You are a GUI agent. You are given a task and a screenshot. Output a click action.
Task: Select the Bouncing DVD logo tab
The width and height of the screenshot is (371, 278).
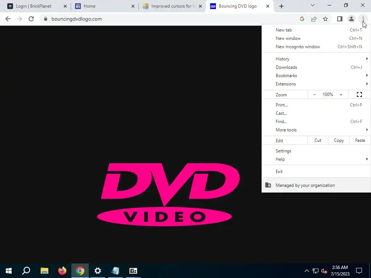coord(238,6)
